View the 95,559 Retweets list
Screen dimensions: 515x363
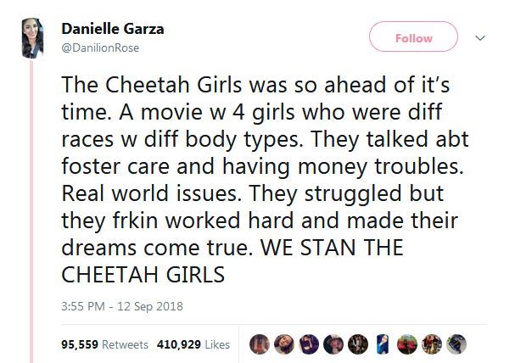coord(105,344)
